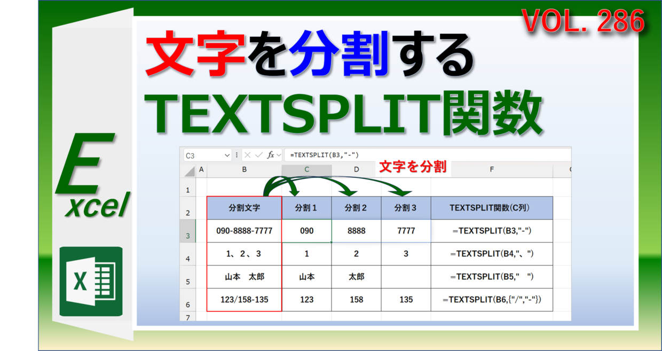Click the header cell 分割1
Image resolution: width=662 pixels, height=351 pixels.
[306, 208]
